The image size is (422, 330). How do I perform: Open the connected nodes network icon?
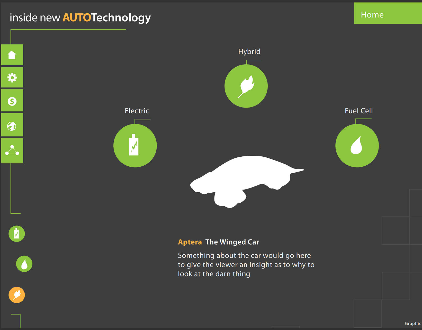coord(12,150)
